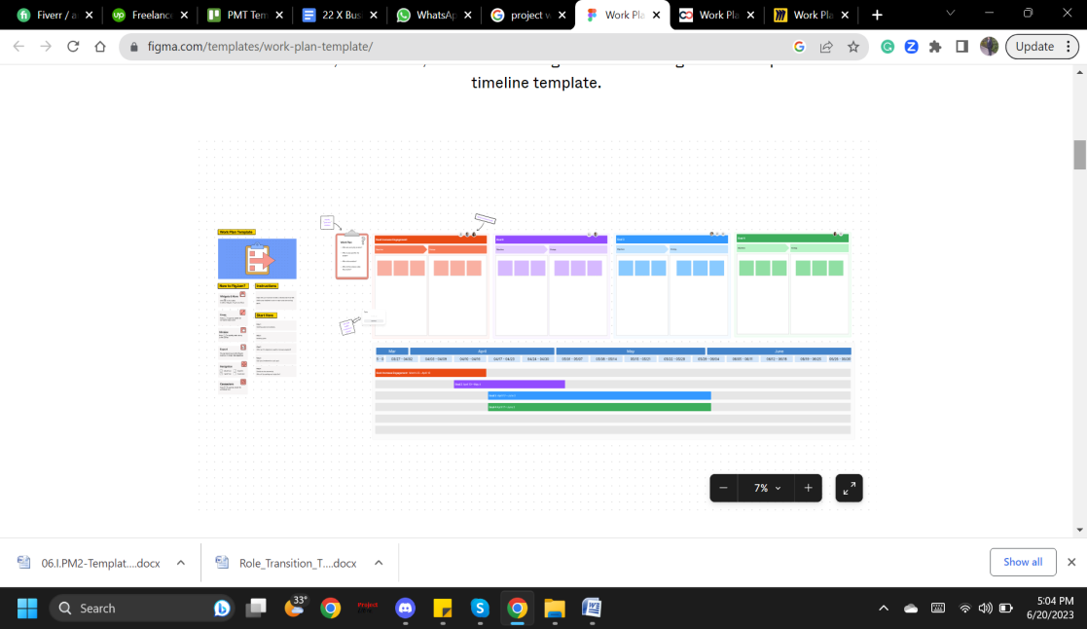Screen dimensions: 1087x629
Task: Toggle the browser side panel
Action: (962, 47)
